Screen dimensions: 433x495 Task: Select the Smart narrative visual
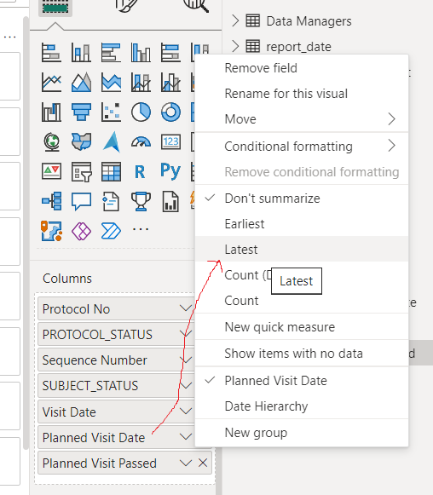click(111, 201)
